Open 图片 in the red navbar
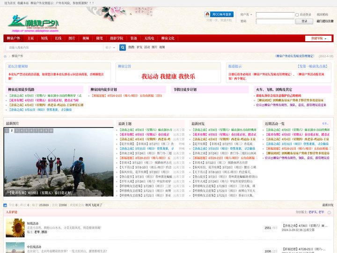This screenshot has width=337, height=253. pyautogui.click(x=72, y=38)
